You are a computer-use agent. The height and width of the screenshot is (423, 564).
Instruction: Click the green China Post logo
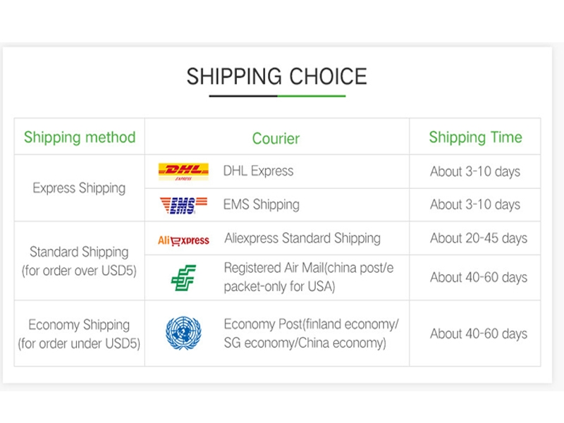pos(183,277)
